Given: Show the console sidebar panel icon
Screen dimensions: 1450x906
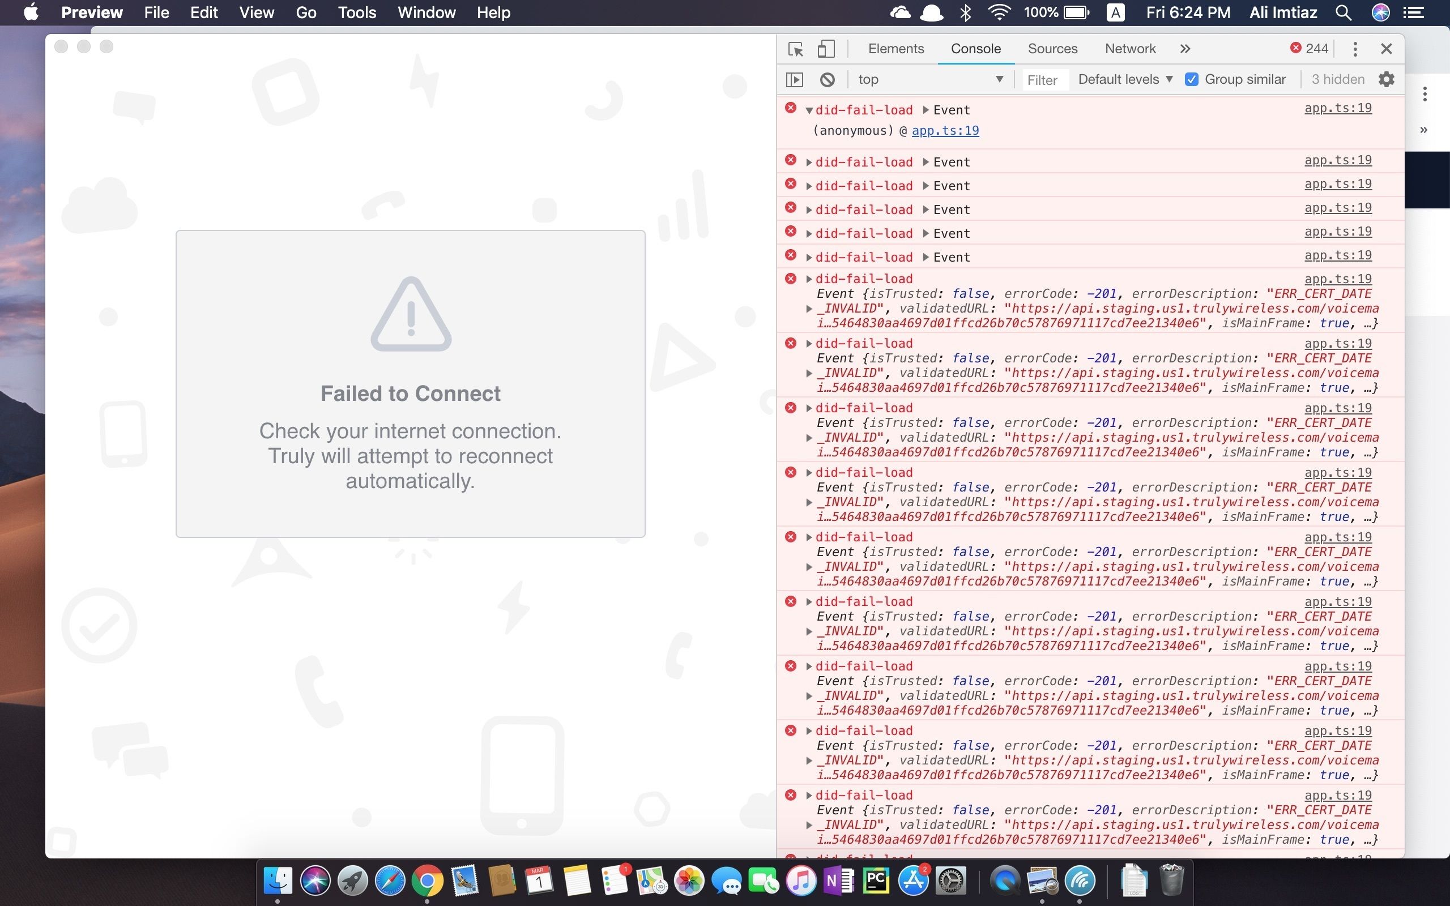Looking at the screenshot, I should click(x=795, y=80).
